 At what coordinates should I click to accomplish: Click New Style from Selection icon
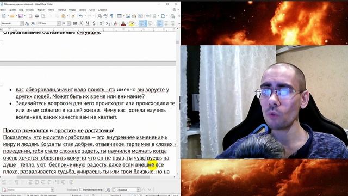pos(33,23)
